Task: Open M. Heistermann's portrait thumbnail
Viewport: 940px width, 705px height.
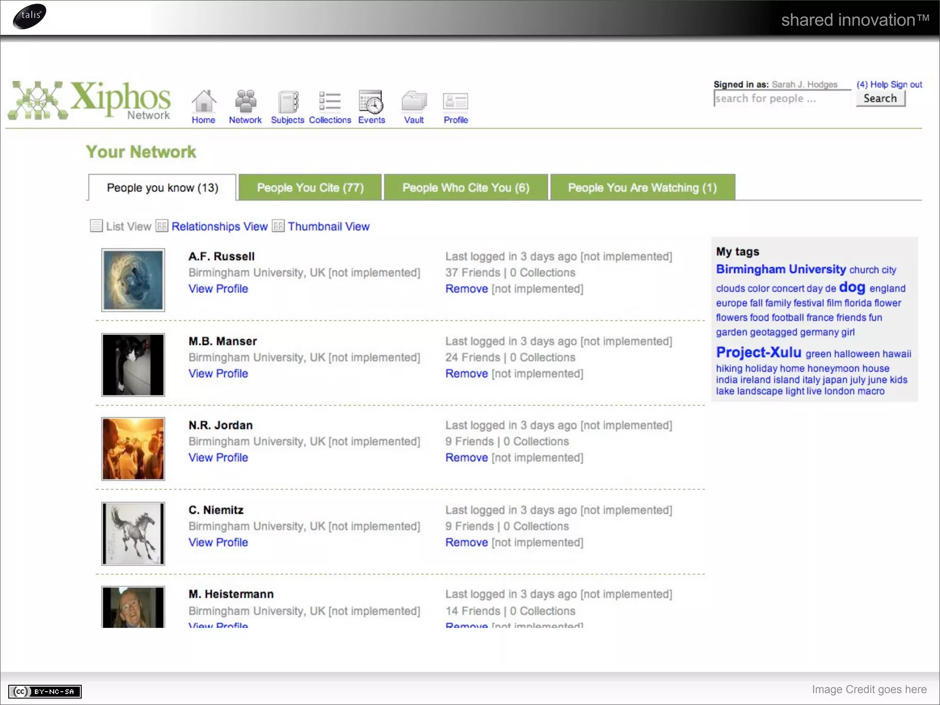Action: pyautogui.click(x=133, y=607)
